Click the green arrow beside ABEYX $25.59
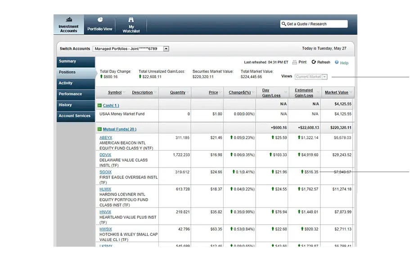Image resolution: width=410 pixels, height=266 pixels. 273,137
